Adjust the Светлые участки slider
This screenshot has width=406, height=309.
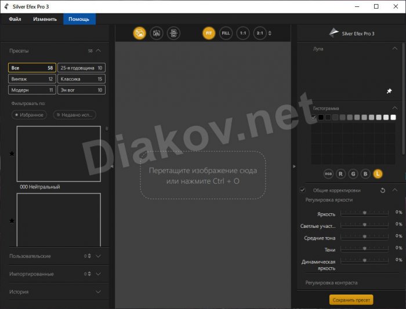point(365,224)
